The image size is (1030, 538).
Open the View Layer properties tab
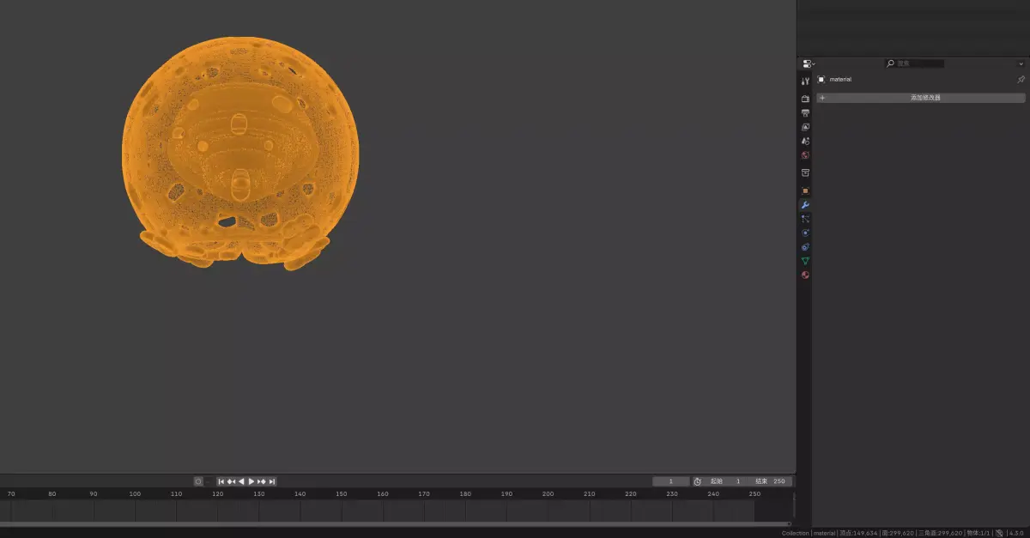(x=805, y=127)
